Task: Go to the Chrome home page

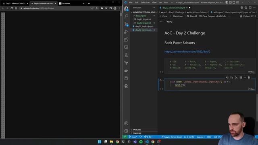Action: point(16,8)
